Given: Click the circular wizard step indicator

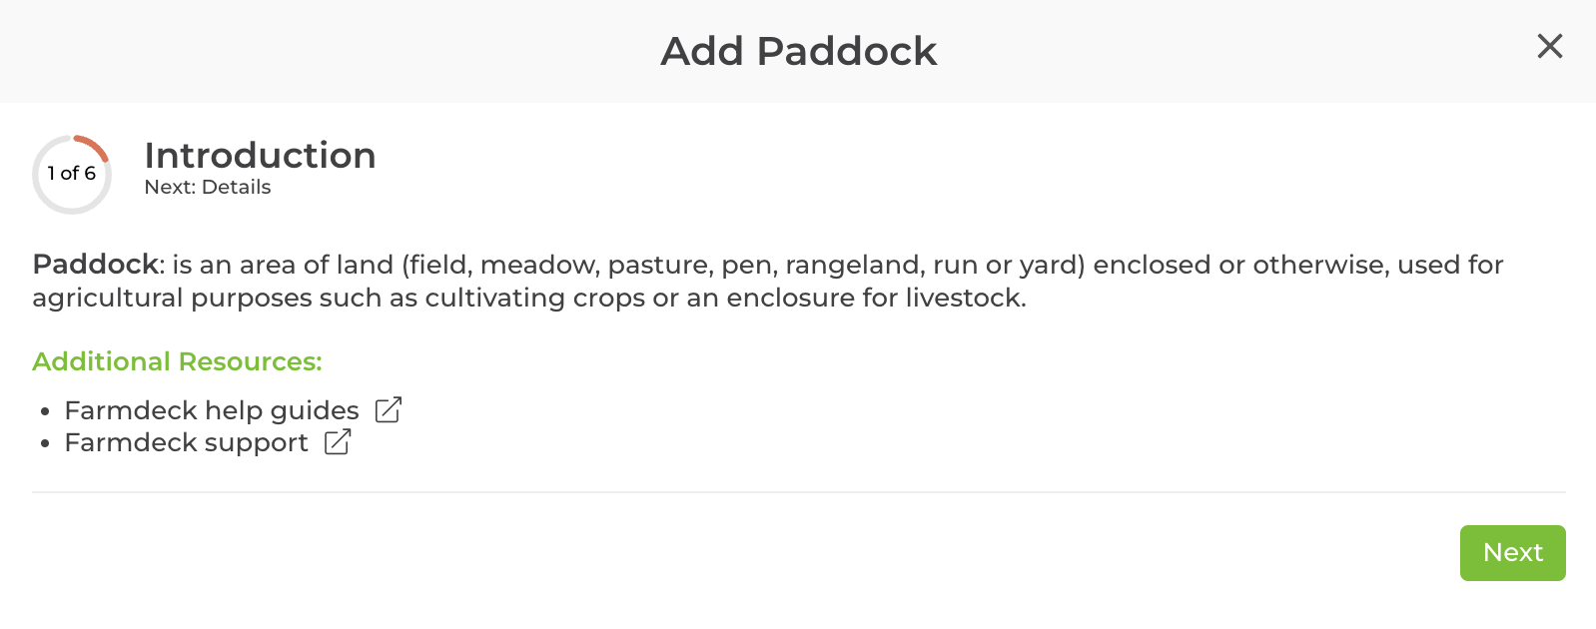Looking at the screenshot, I should click(71, 173).
